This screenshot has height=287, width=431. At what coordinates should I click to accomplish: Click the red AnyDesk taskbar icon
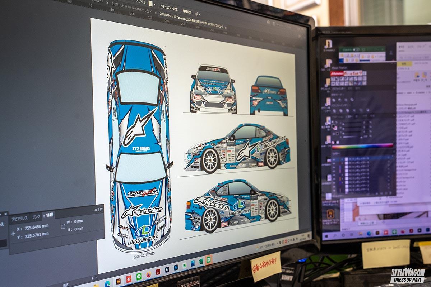(x=129, y=279)
